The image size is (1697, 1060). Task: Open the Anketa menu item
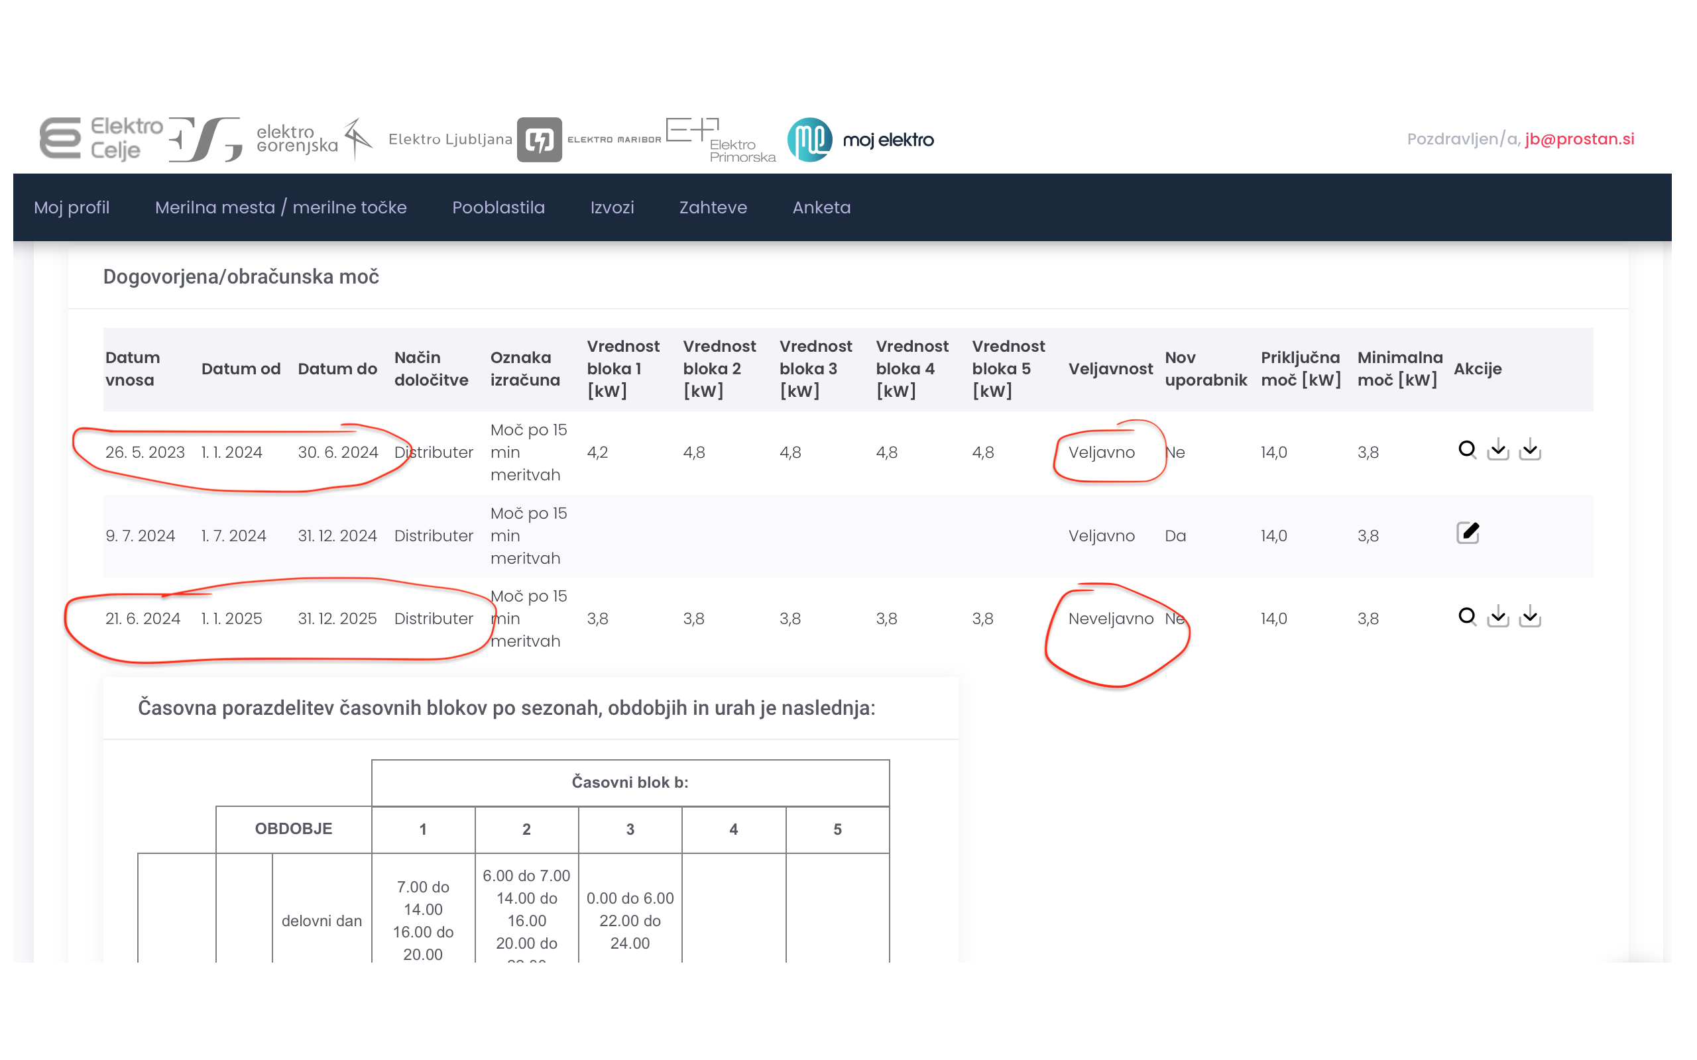click(x=821, y=207)
